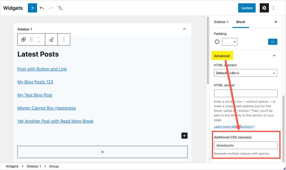The width and height of the screenshot is (286, 170).
Task: Click the padding value input field
Action: pos(230,42)
